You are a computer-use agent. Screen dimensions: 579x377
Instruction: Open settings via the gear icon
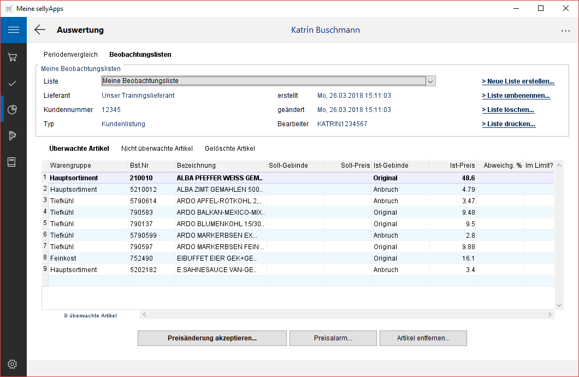[13, 364]
